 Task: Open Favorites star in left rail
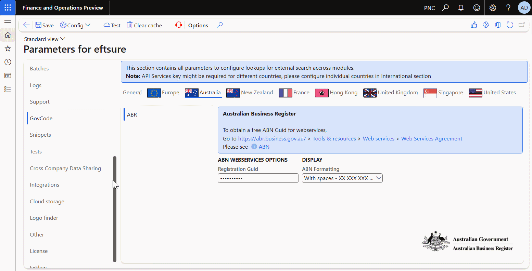click(8, 49)
